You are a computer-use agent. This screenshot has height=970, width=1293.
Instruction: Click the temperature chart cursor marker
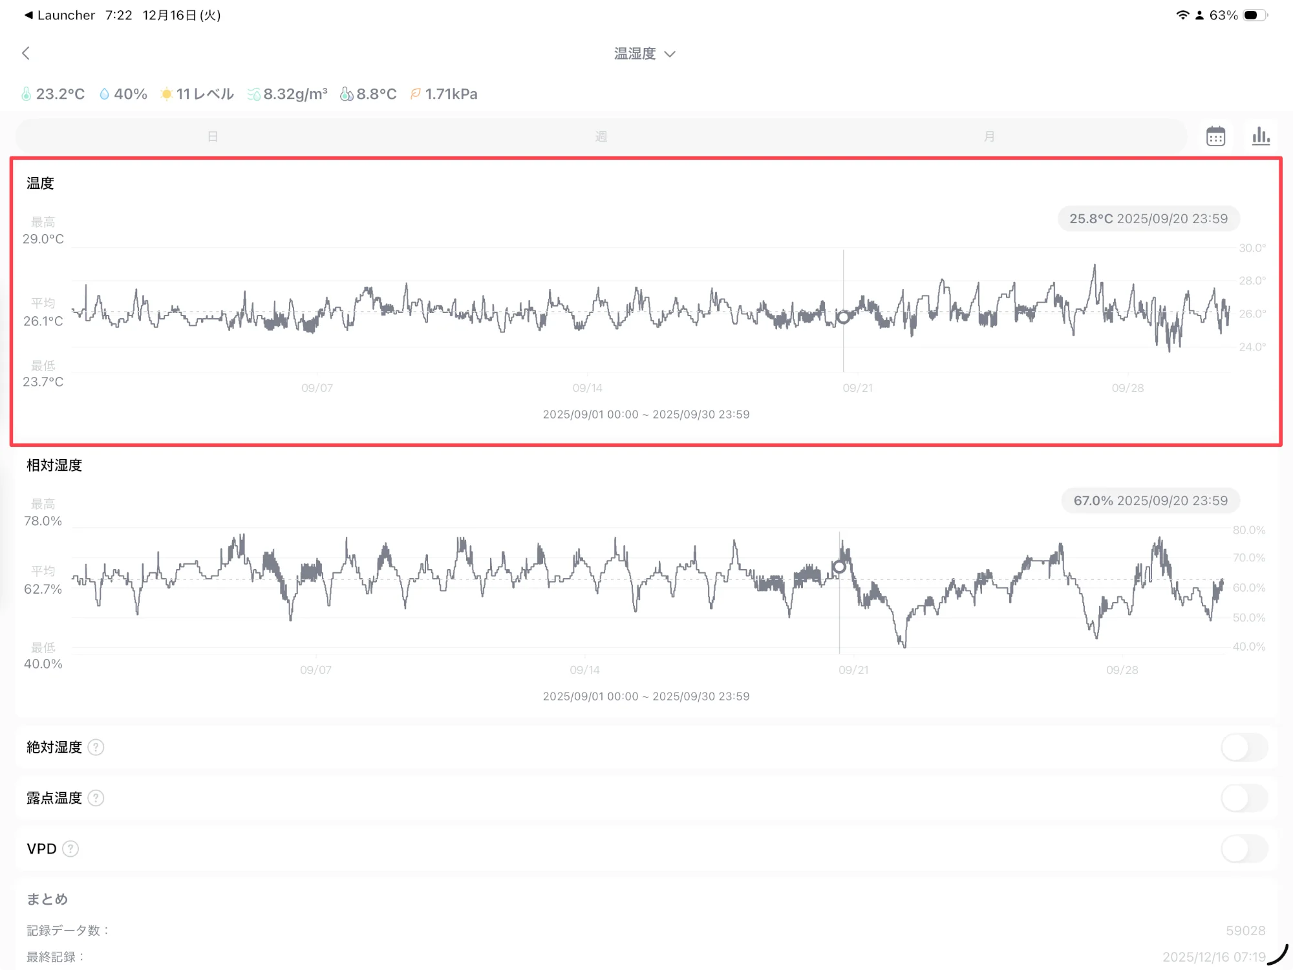(x=843, y=318)
